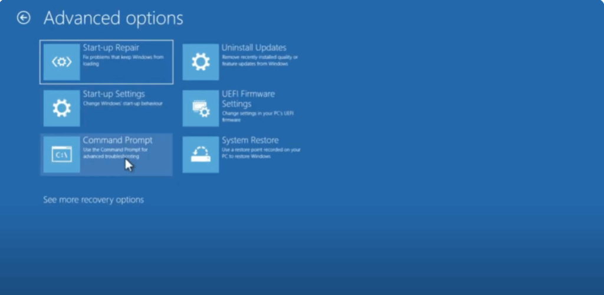Click 'Change settings in your PC's UEFI firmware' text
This screenshot has width=604, height=295.
(x=258, y=115)
